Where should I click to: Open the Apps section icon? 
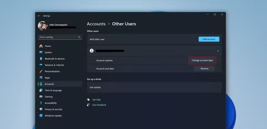[41, 78]
